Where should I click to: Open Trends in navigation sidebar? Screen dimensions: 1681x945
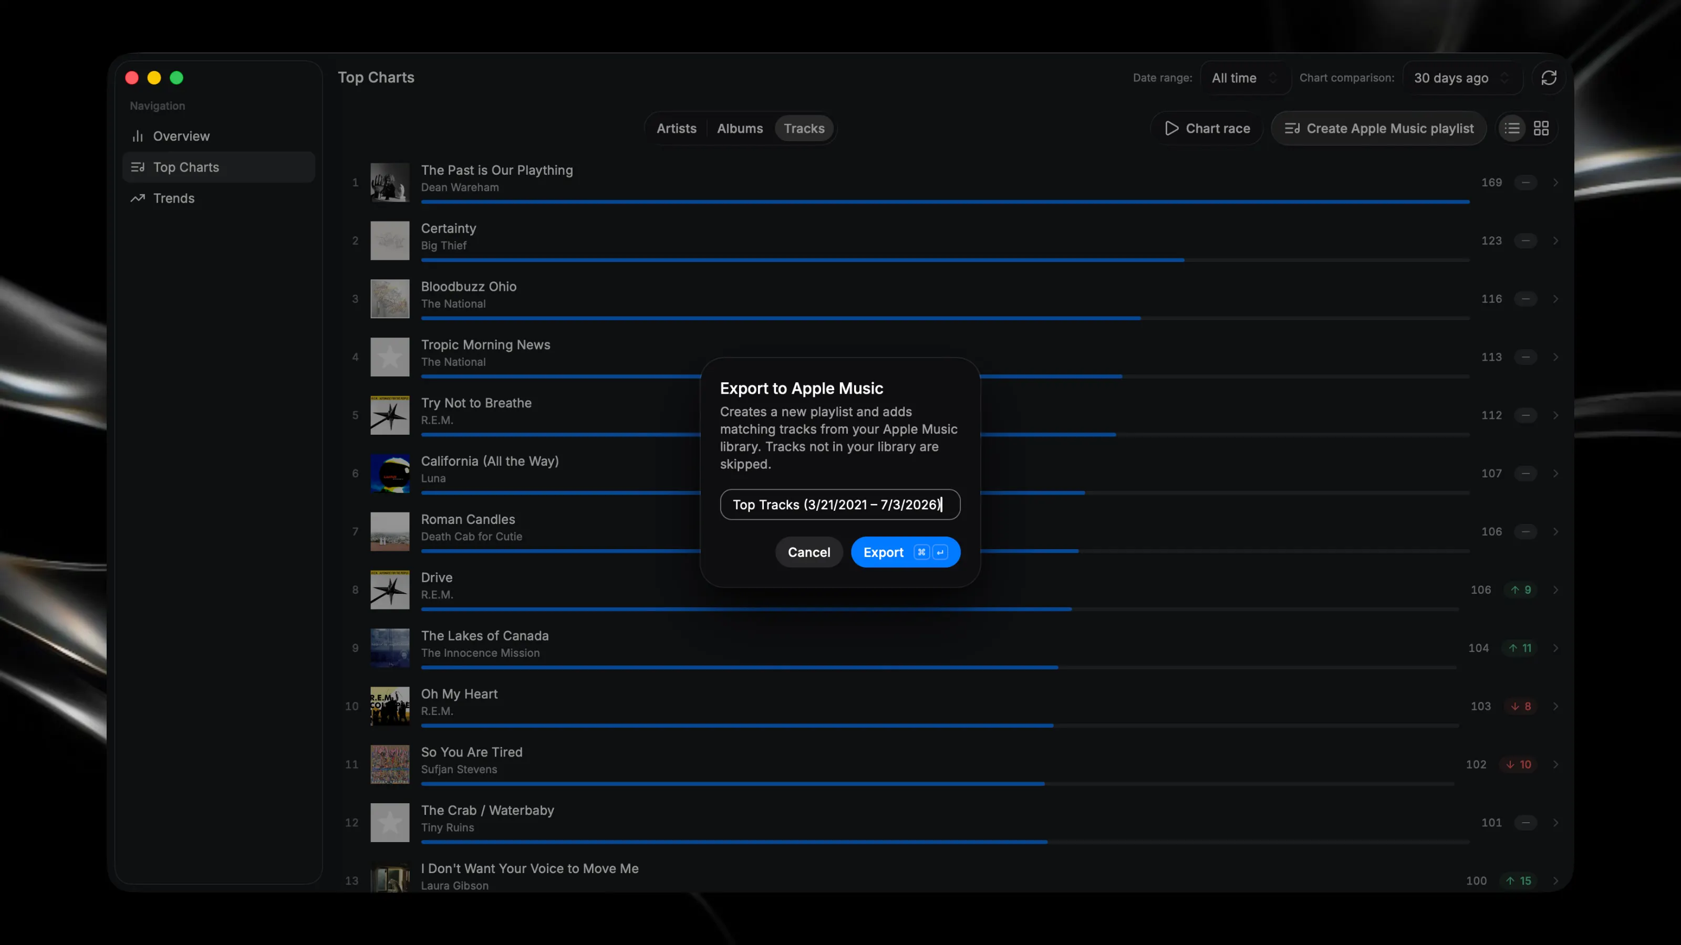pyautogui.click(x=219, y=198)
